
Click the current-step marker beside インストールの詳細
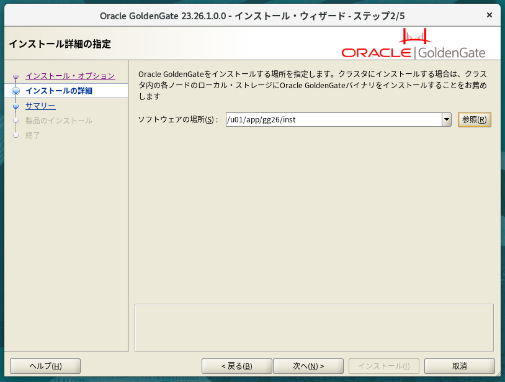coord(16,91)
